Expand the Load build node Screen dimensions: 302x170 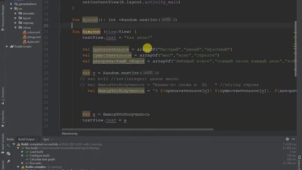[22, 152]
